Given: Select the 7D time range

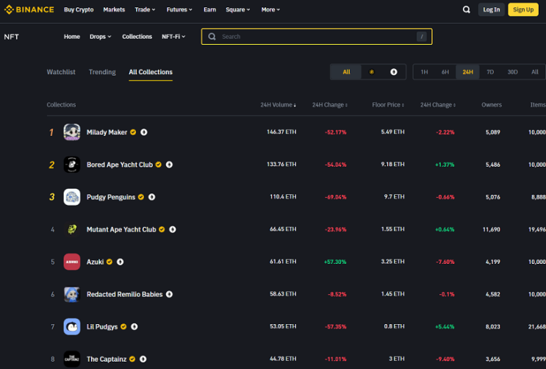Looking at the screenshot, I should pos(490,72).
